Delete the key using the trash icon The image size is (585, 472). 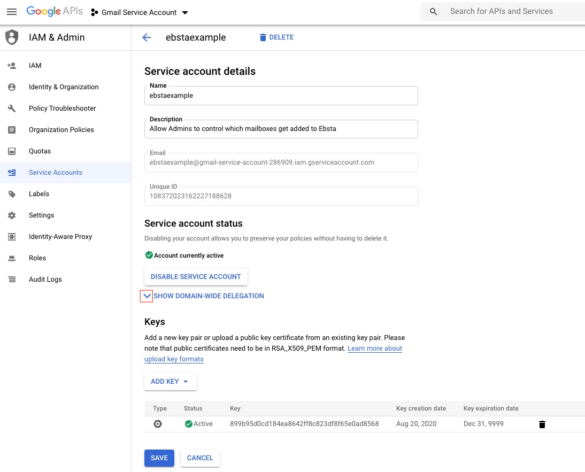[542, 424]
